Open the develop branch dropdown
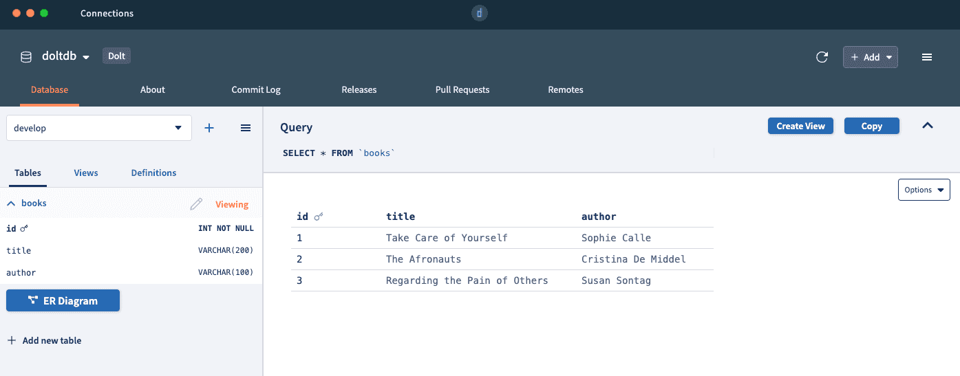Image resolution: width=960 pixels, height=376 pixels. (99, 128)
